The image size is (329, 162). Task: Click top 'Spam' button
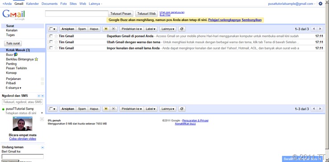82,29
